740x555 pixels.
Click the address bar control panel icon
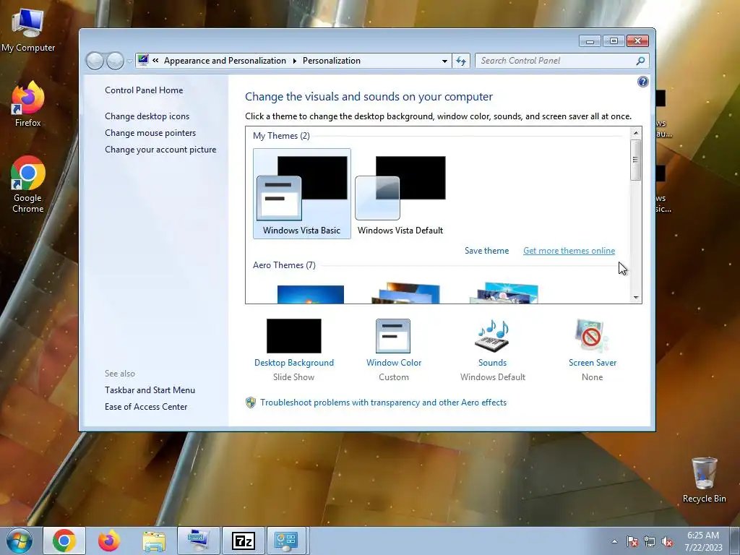[144, 61]
